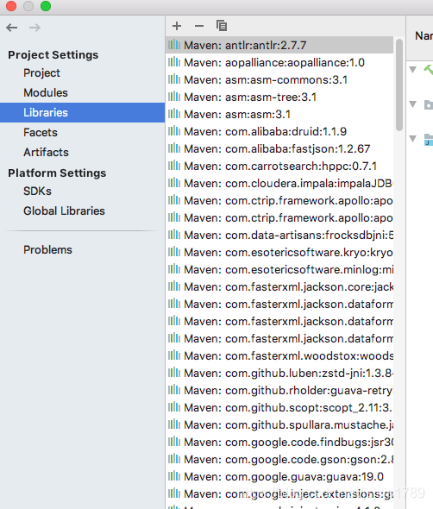Viewport: 433px width, 509px height.
Task: Select Maven: com.github.spullara.mustache library
Action: point(279,424)
